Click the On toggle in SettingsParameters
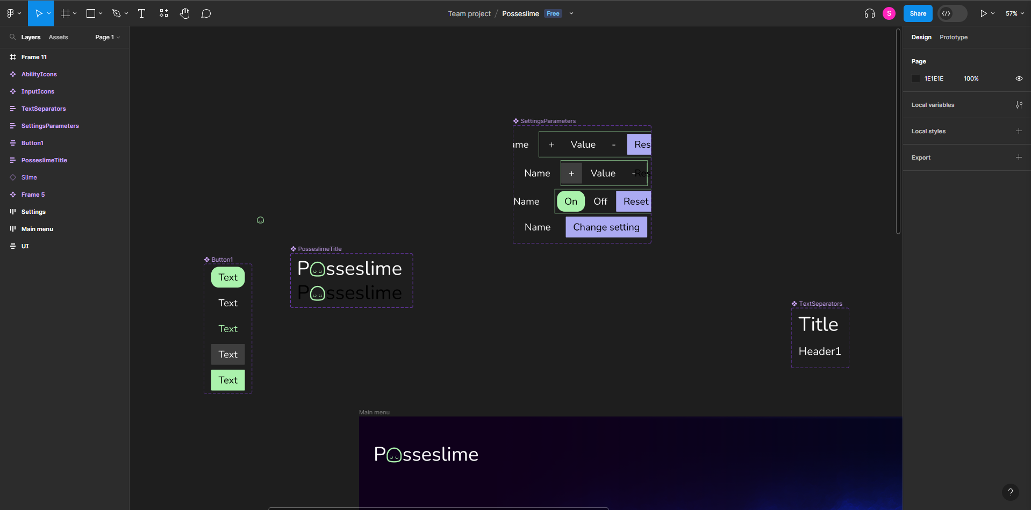The height and width of the screenshot is (510, 1031). click(x=571, y=202)
